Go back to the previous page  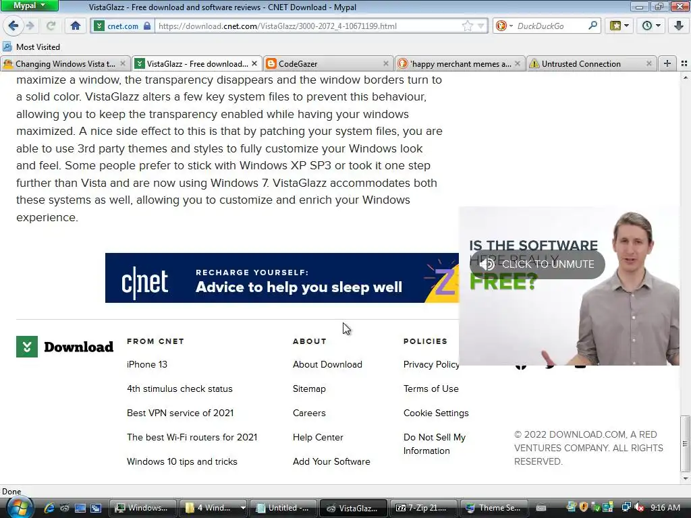pyautogui.click(x=13, y=26)
